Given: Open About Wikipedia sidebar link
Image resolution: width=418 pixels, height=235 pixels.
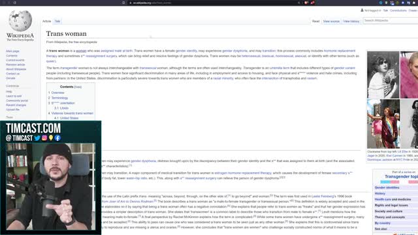Looking at the screenshot, I should (x=16, y=69).
